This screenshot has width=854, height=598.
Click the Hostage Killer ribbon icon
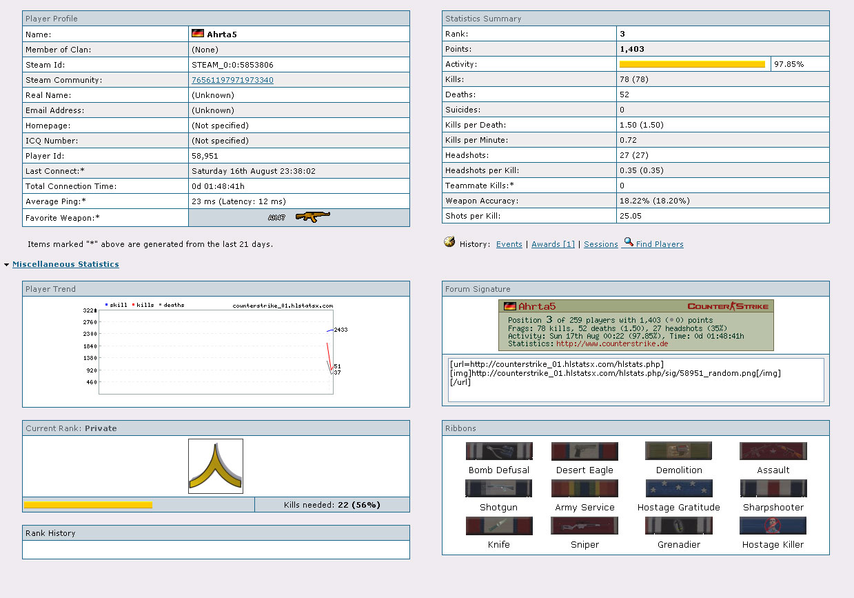[773, 526]
